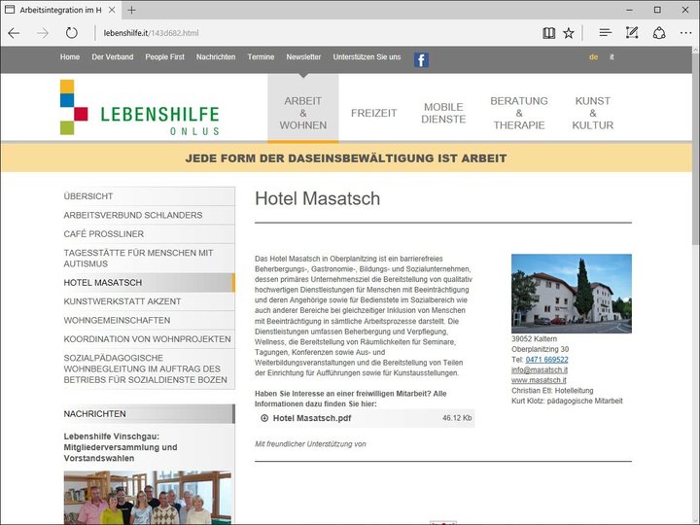This screenshot has width=700, height=525.
Task: Open Übersicht in the sidebar
Action: click(x=149, y=196)
